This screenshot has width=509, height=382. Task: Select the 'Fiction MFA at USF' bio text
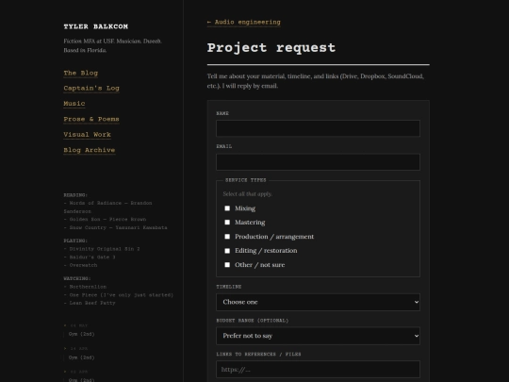(x=112, y=45)
